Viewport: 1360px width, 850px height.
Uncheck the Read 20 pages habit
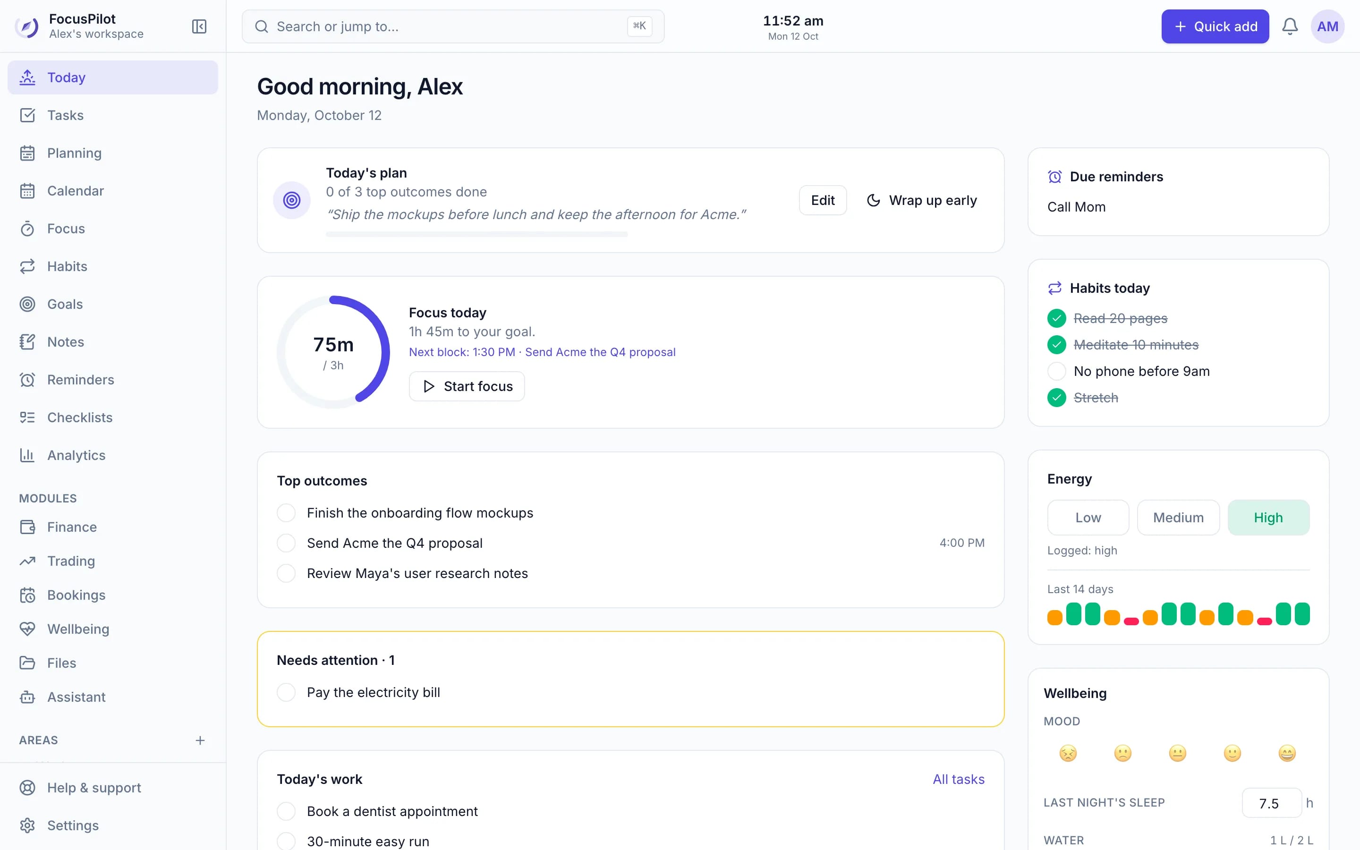[x=1056, y=318]
